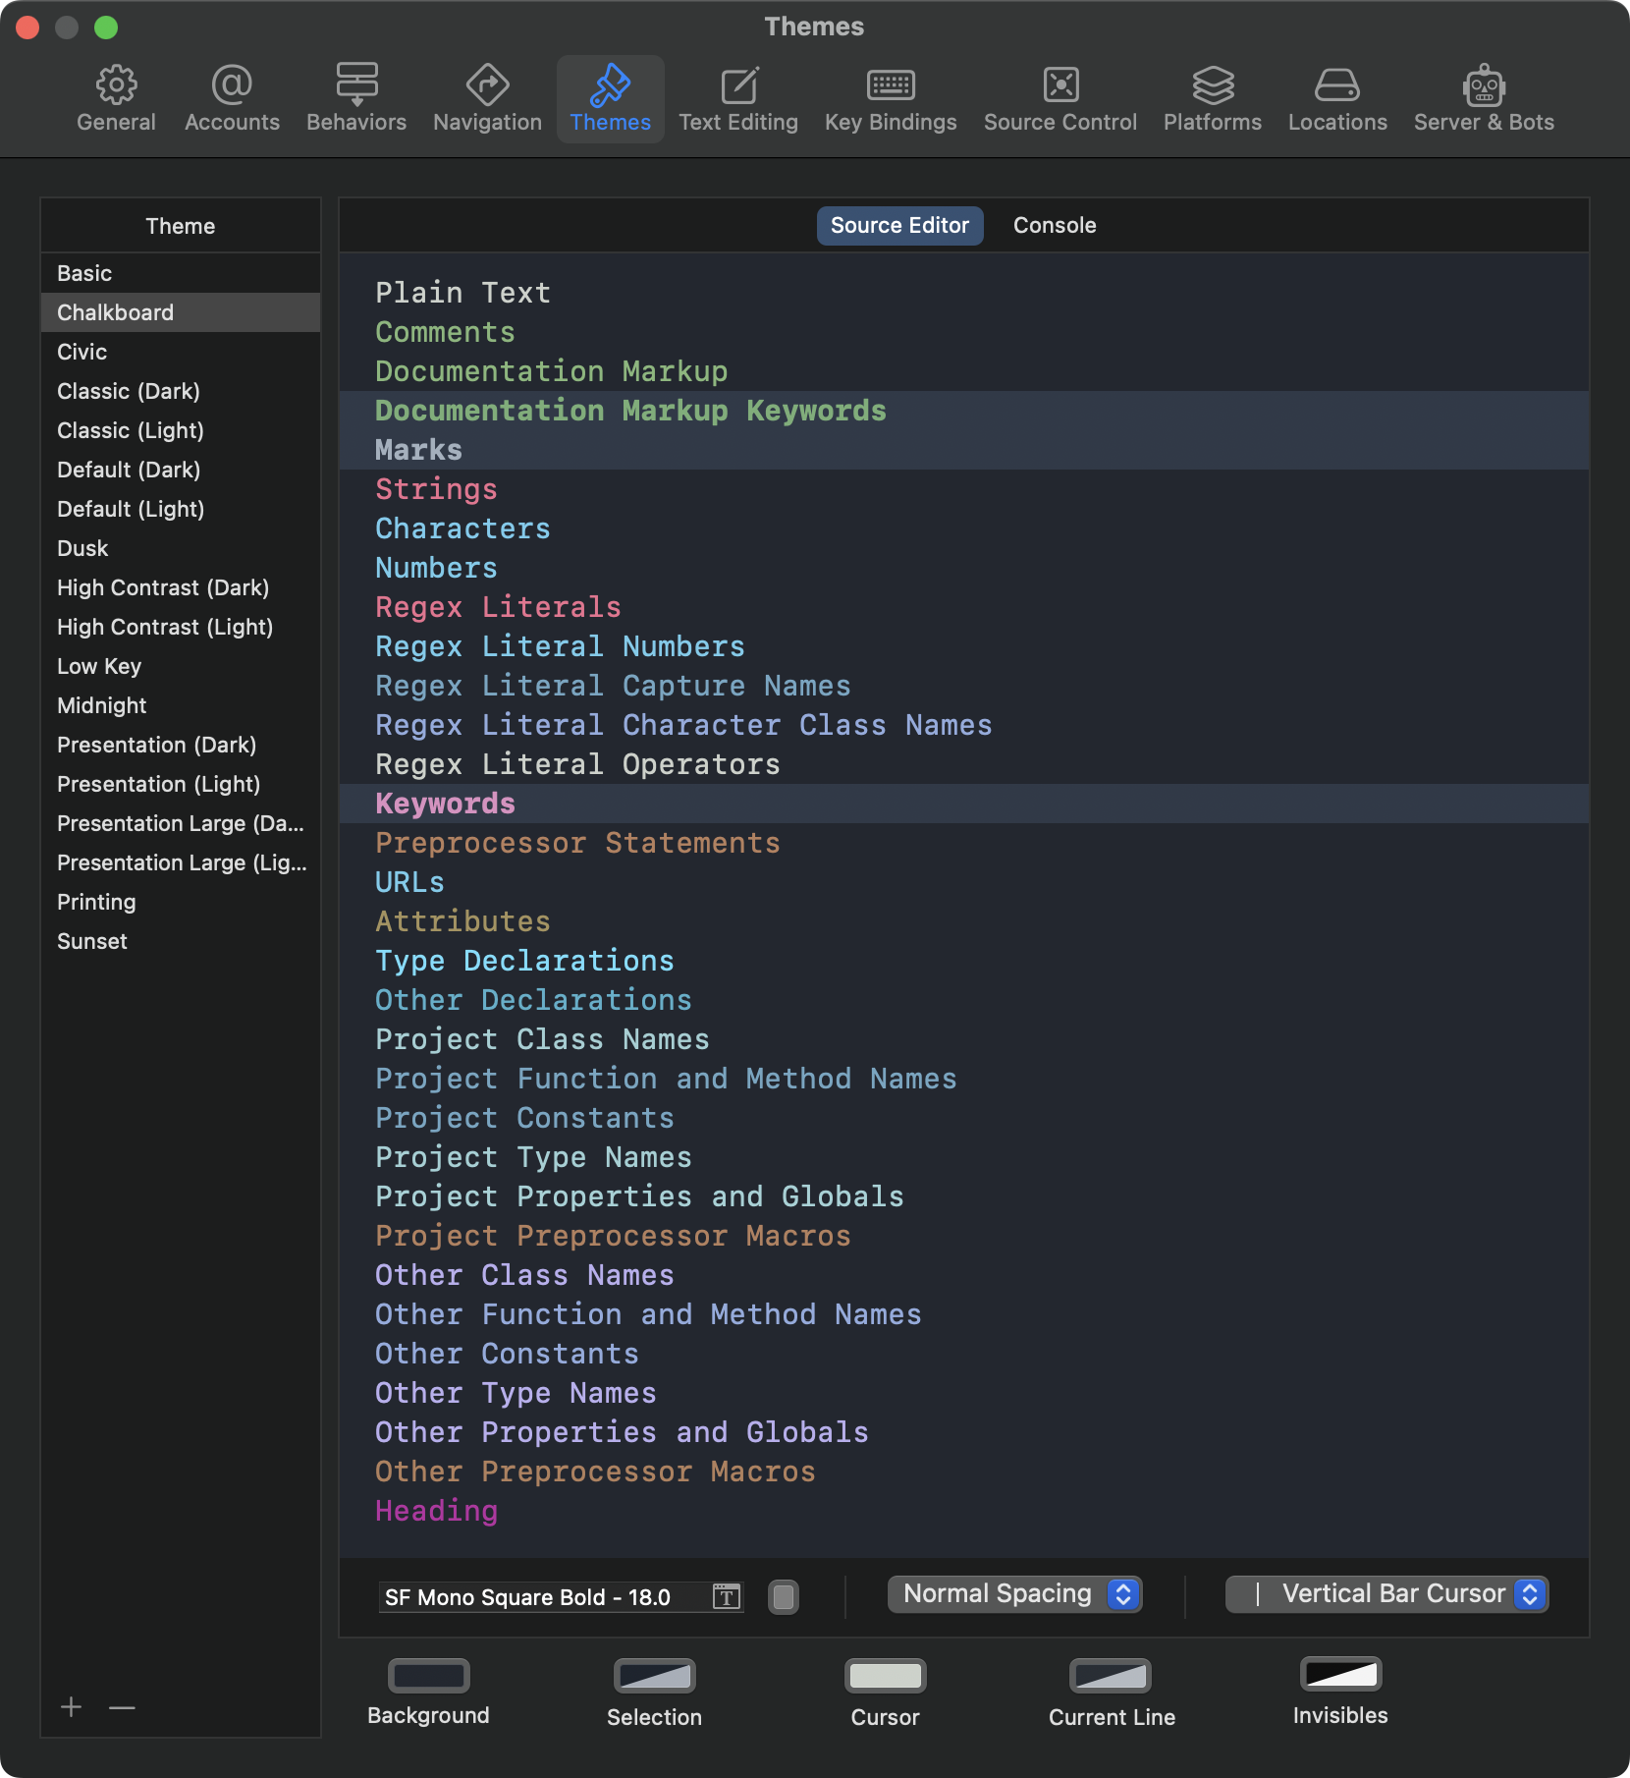Select the Other Constants row
The image size is (1630, 1778).
click(964, 1354)
